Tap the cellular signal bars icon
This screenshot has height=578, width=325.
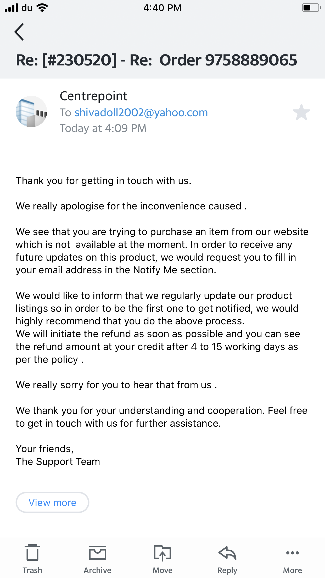[x=12, y=8]
